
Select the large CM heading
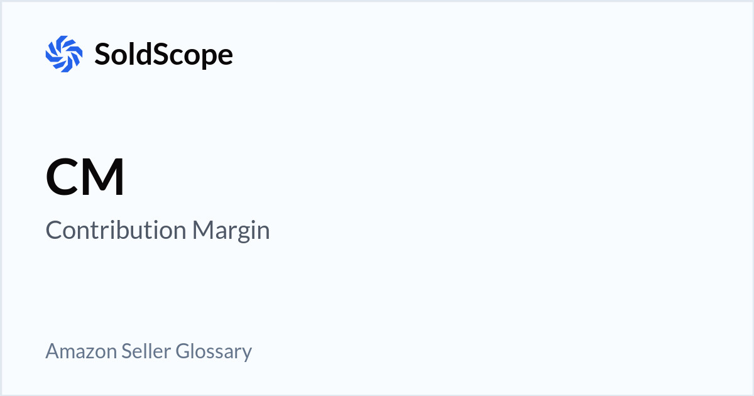pyautogui.click(x=85, y=178)
